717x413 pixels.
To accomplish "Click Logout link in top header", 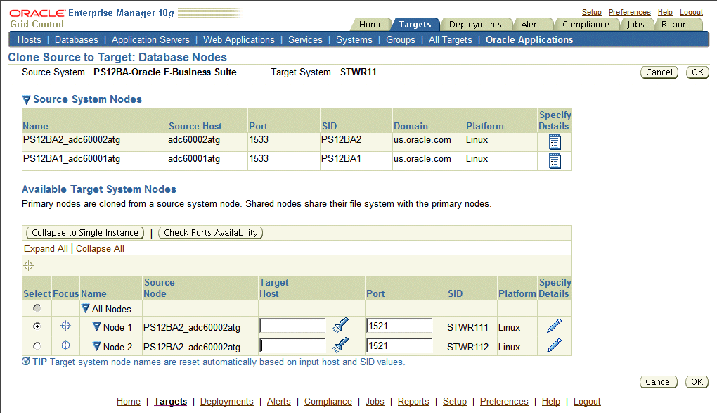I will click(x=691, y=13).
